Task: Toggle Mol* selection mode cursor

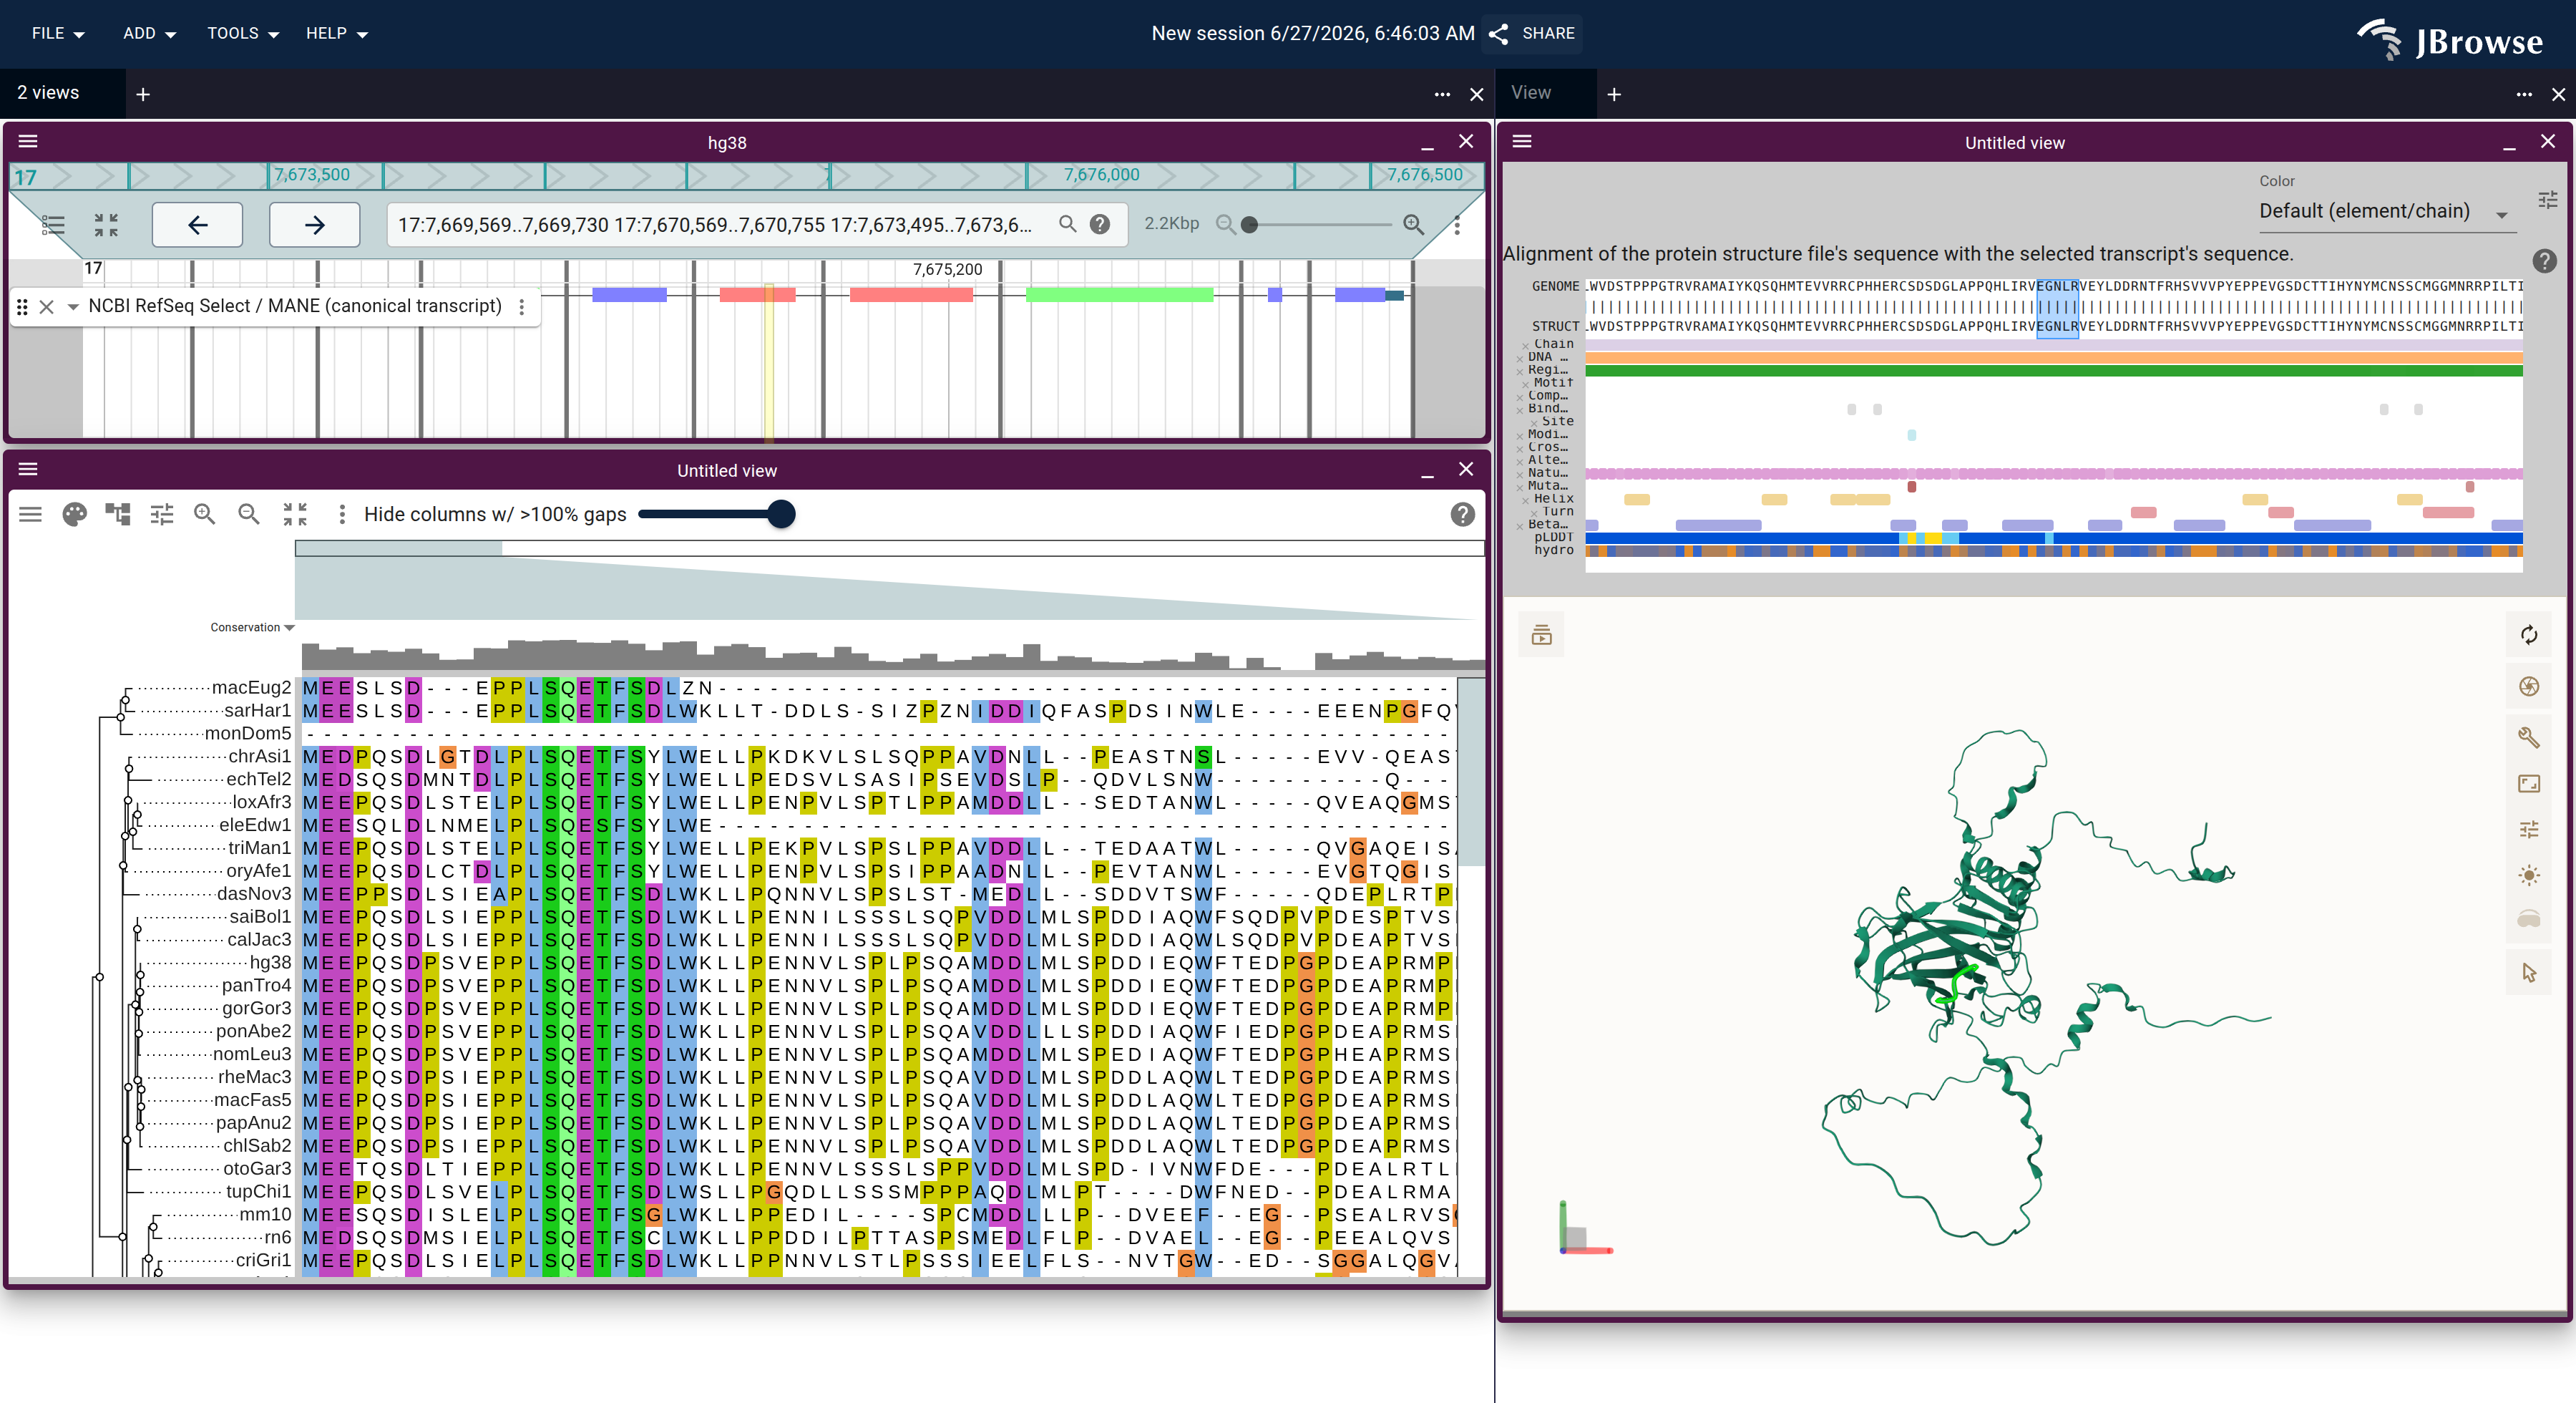Action: click(2529, 973)
